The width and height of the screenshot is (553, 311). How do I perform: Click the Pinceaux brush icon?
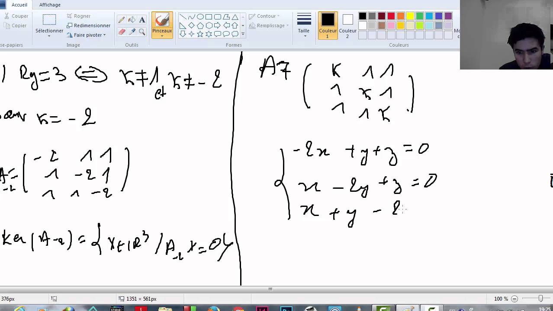162,20
